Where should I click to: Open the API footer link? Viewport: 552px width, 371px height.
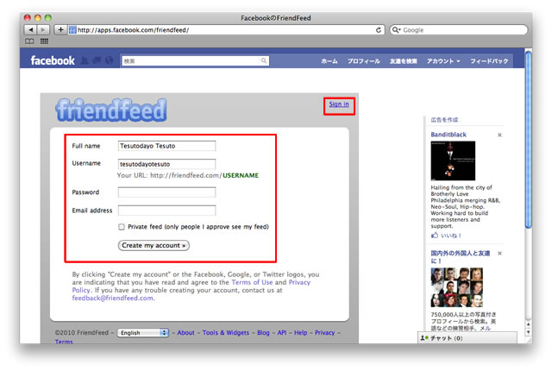tap(282, 333)
